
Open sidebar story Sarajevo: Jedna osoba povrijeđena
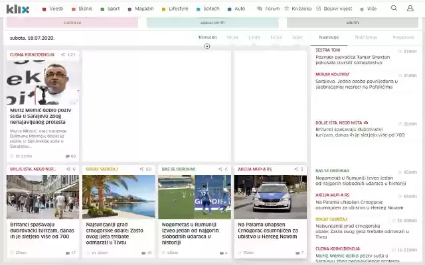coord(357,84)
